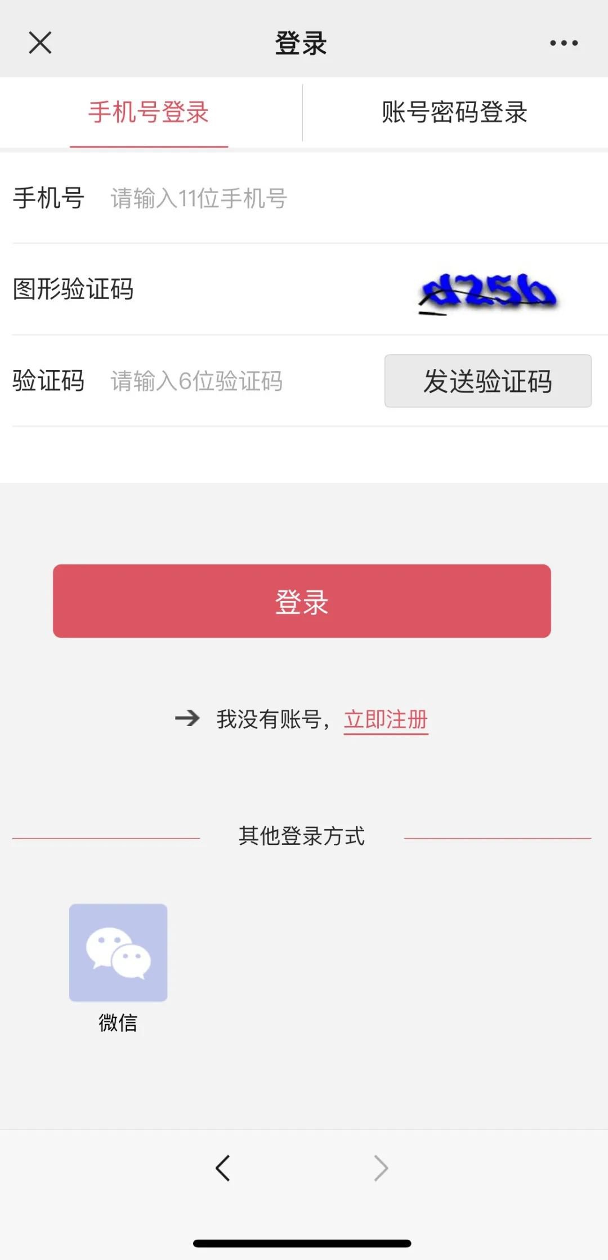Focus the 6位验证码 input field
The image size is (608, 1260).
coord(236,381)
